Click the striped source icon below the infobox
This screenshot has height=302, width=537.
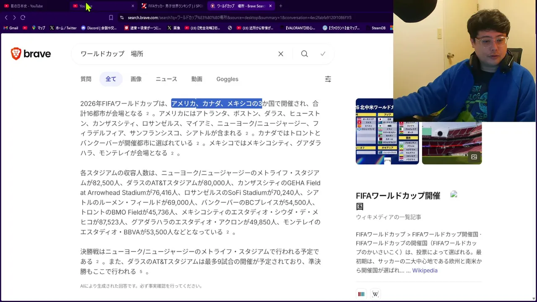pos(361,294)
